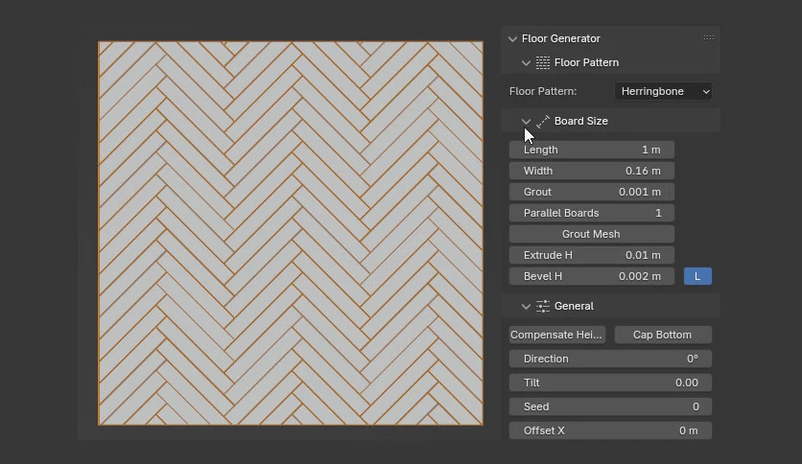Click the herringbone floor preview in the viewport
This screenshot has width=802, height=464.
(x=291, y=233)
